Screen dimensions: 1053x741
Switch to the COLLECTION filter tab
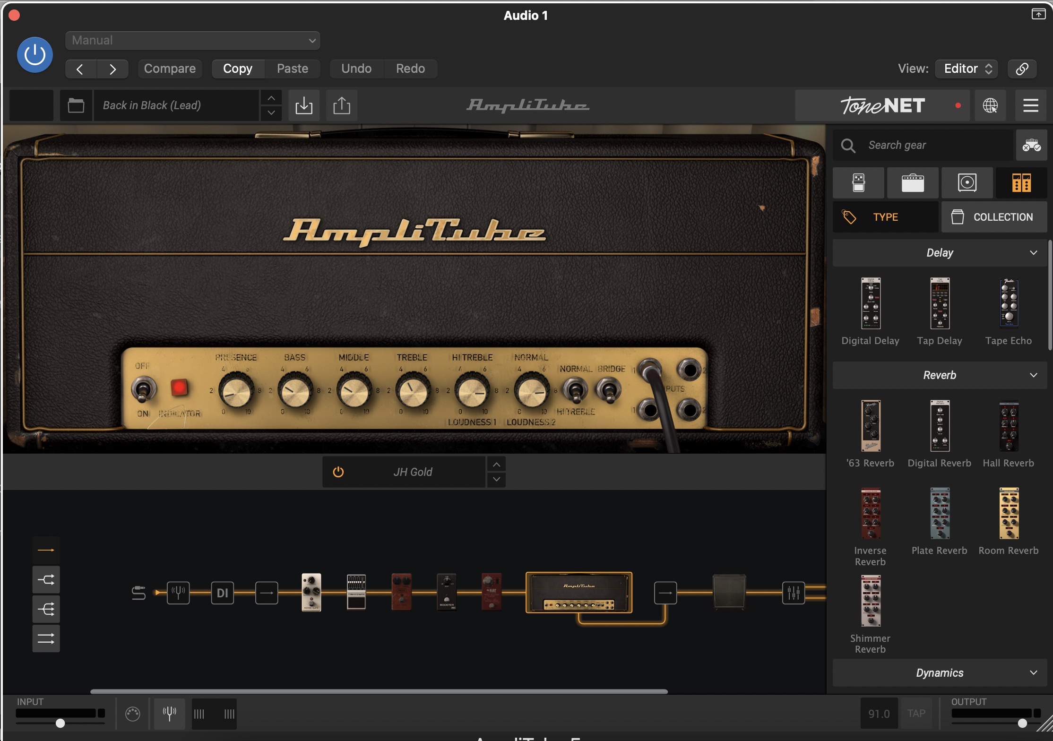point(994,217)
